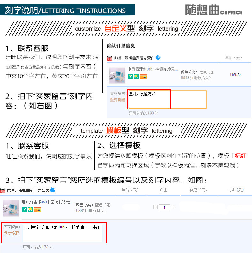The width and height of the screenshot is (252, 253).
Task: Click the orange credit card badge in upper order
Action: point(143,77)
